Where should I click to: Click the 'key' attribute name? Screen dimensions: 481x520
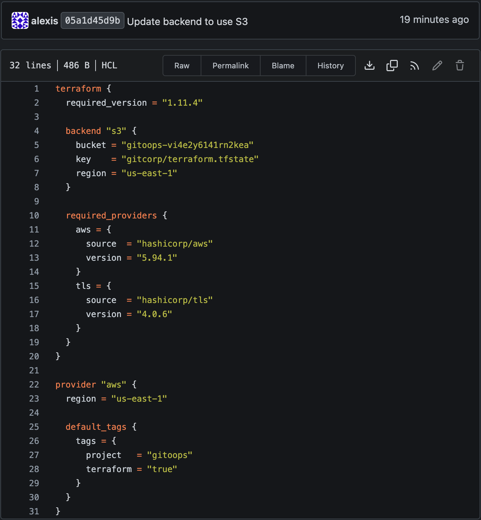pos(84,159)
